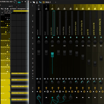Mute the rec playlist track green LED
Screen dimensions: 104x104
tap(9, 25)
